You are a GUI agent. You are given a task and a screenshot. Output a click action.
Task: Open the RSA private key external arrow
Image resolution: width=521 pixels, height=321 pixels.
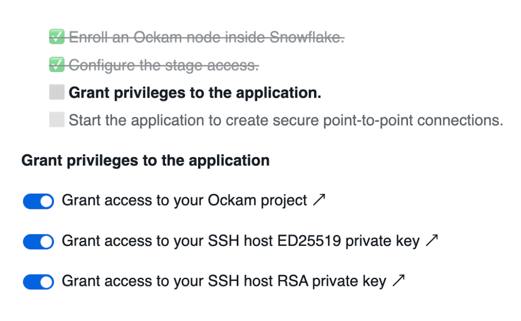tap(399, 281)
